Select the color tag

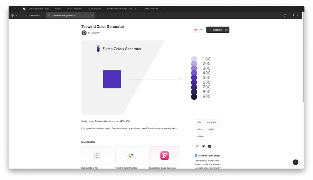click(x=199, y=122)
